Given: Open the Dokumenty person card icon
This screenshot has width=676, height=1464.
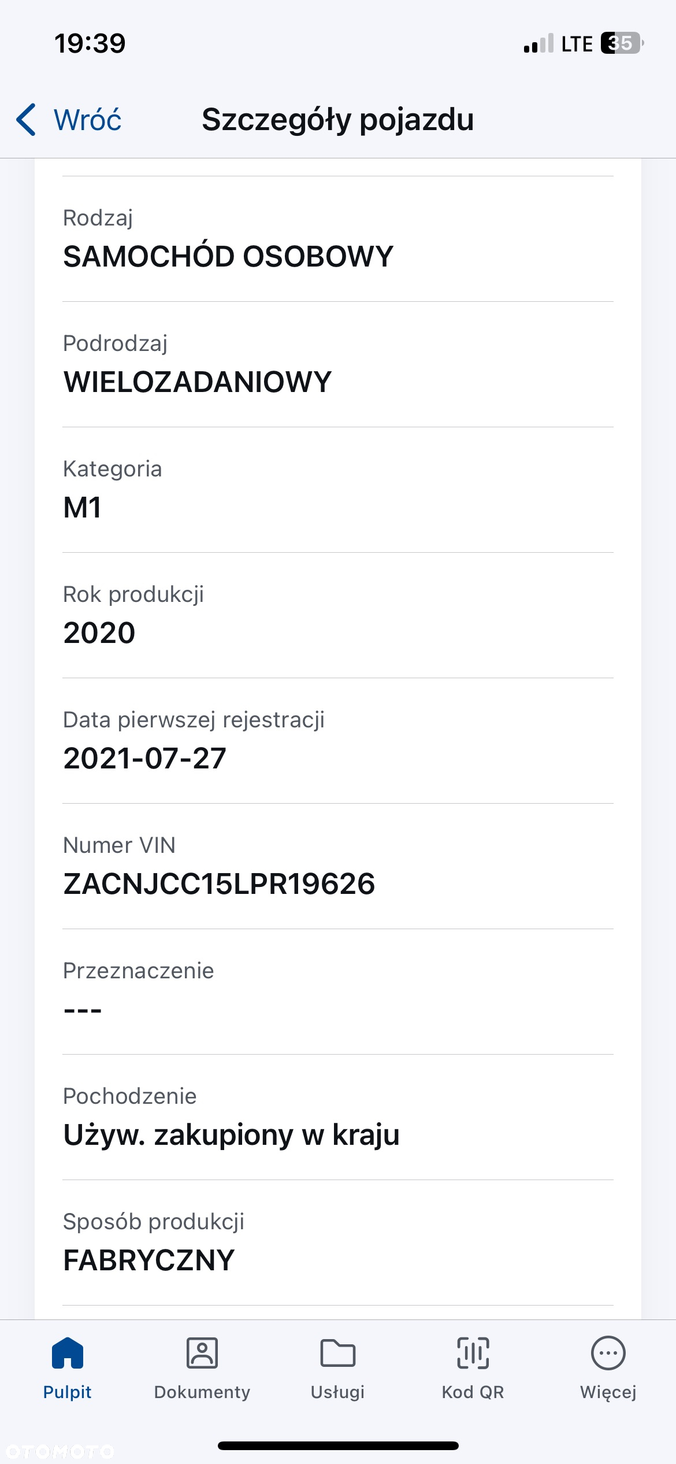Looking at the screenshot, I should point(202,1353).
